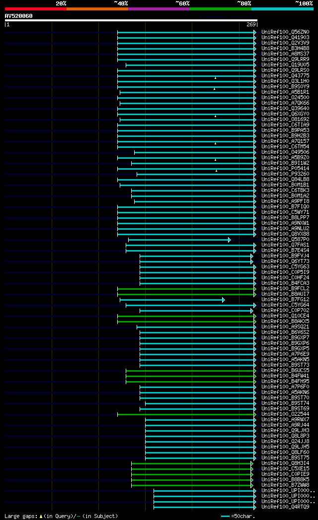Click the cyan =50char scale key
Screen dimensions: 318x520
click(x=226, y=517)
